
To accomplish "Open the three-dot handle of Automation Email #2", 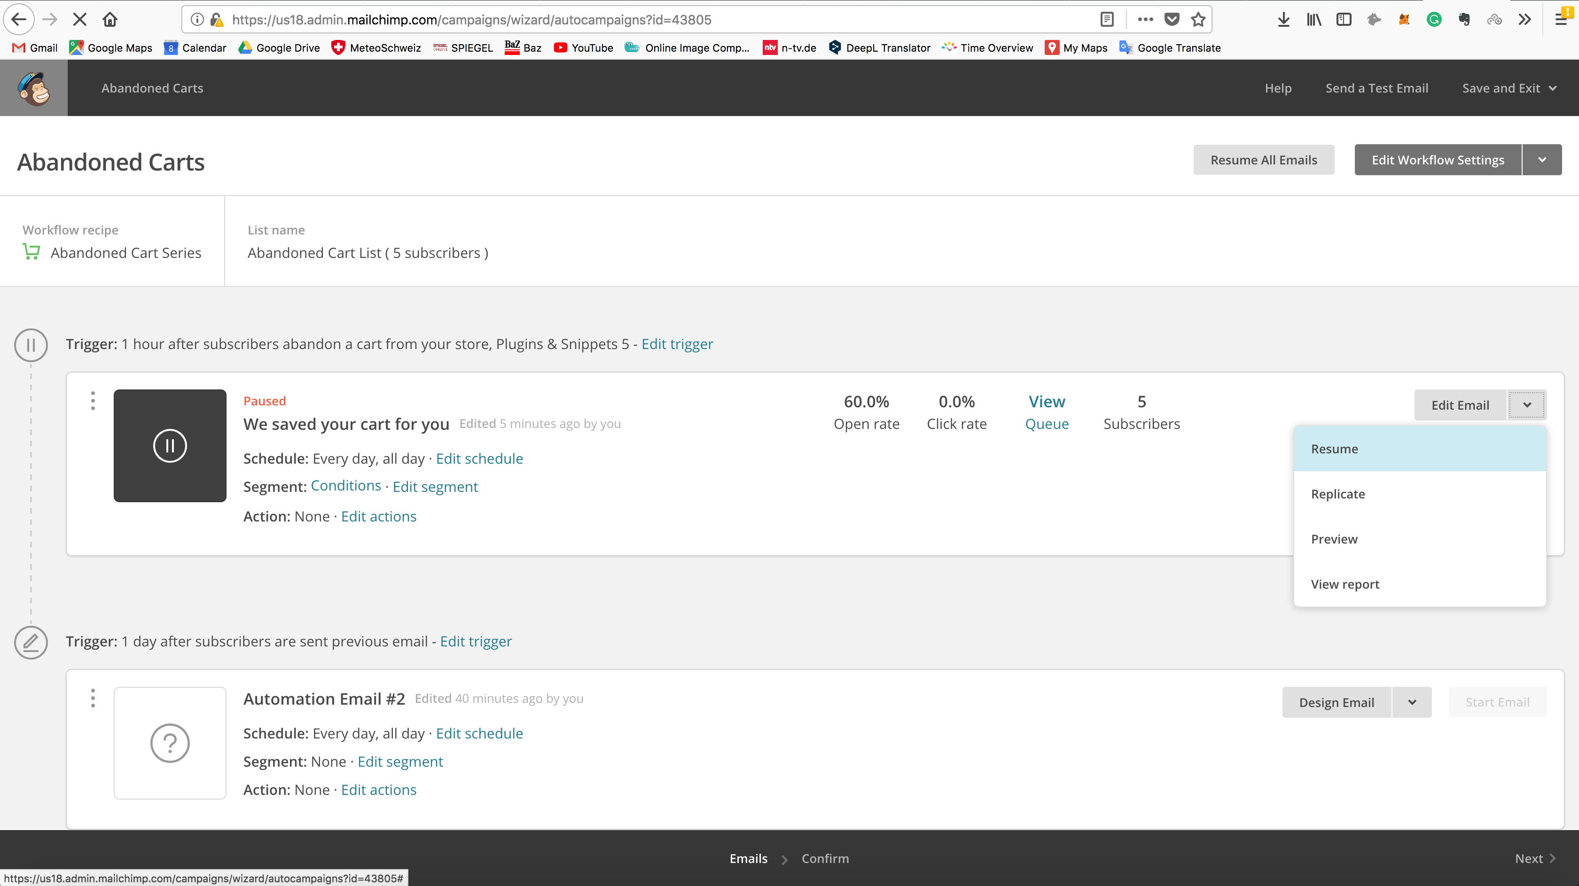I will (x=93, y=698).
